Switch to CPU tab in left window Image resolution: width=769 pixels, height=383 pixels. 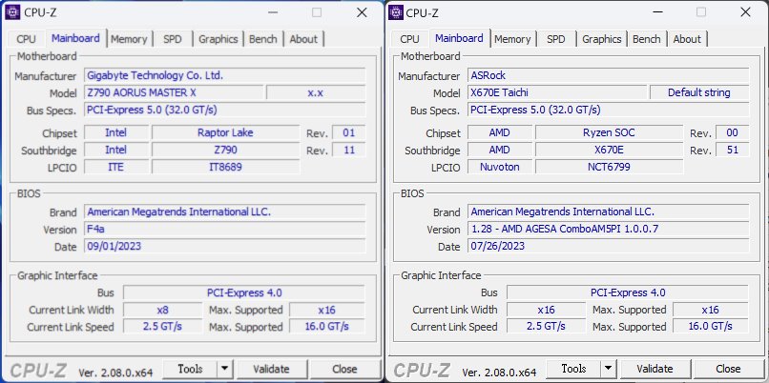tap(26, 39)
